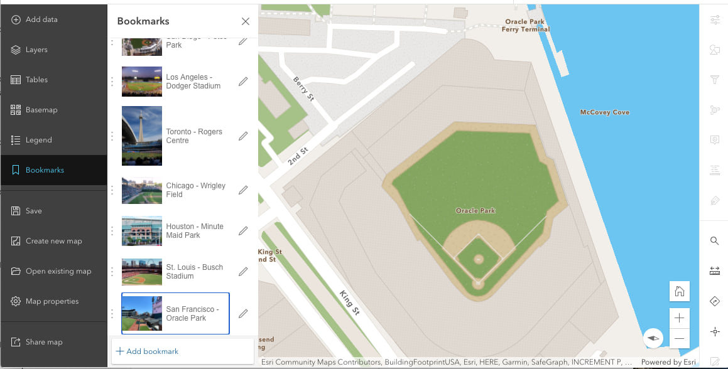The height and width of the screenshot is (369, 728).
Task: Open the Filter tool
Action: [x=714, y=80]
